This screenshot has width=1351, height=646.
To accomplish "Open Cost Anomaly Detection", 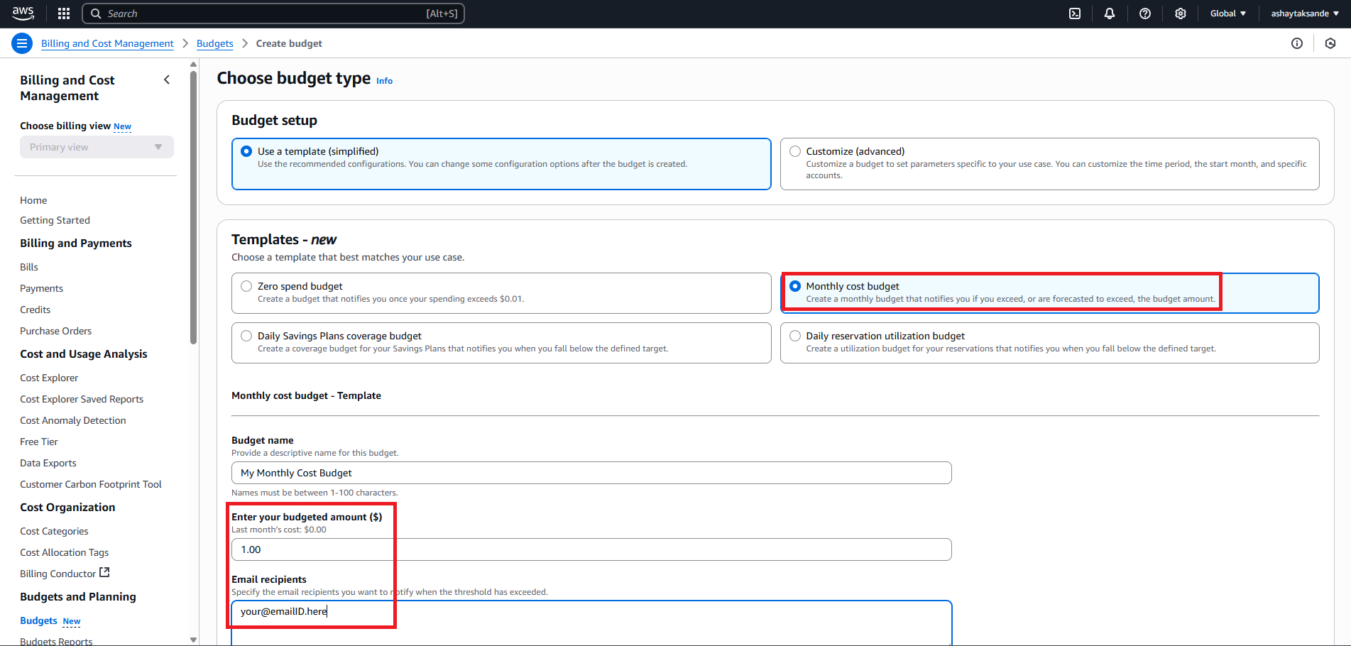I will pos(73,420).
